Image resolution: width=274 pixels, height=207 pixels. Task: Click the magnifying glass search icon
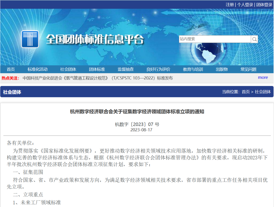click(x=254, y=39)
